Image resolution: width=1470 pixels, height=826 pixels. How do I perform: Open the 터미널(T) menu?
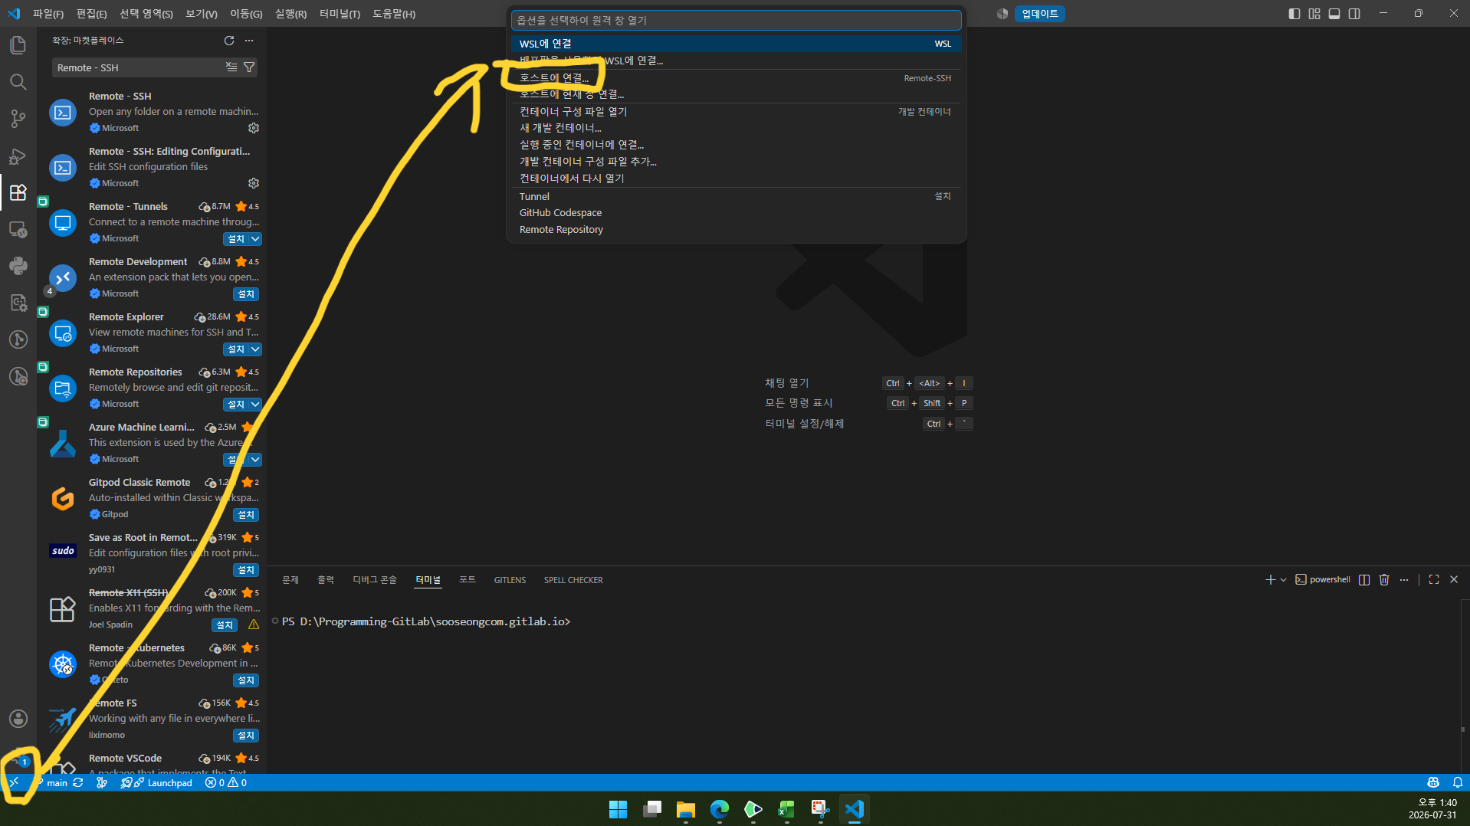point(340,14)
